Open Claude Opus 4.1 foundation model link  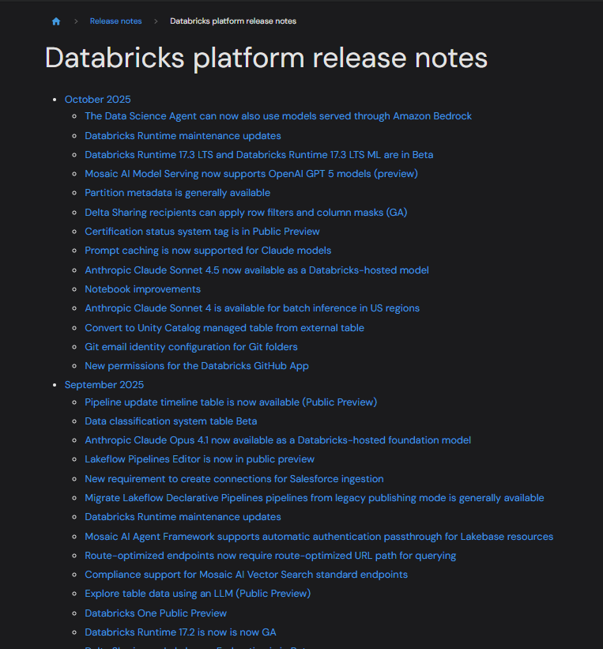click(277, 440)
